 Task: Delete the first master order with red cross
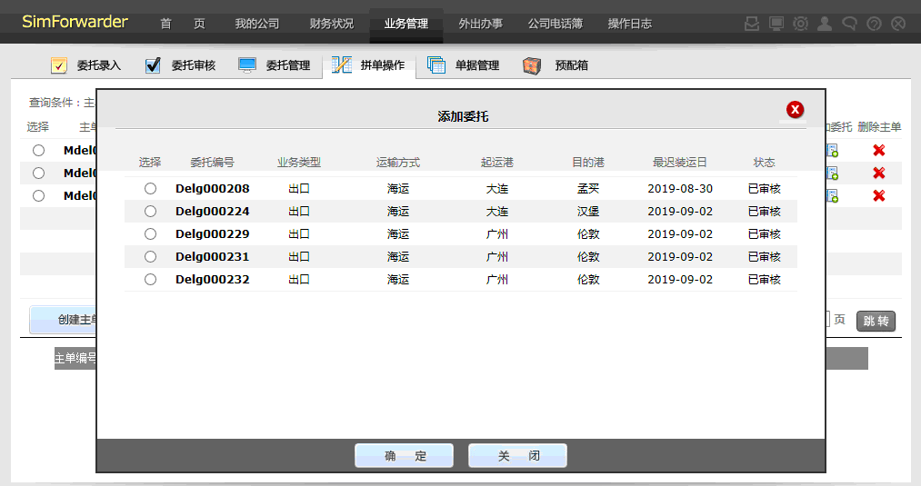[878, 150]
